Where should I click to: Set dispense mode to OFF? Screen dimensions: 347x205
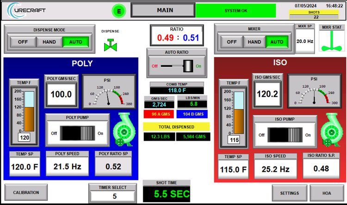coord(23,42)
